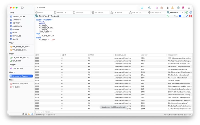Select Revenue by Regions query in sidebar

tap(21, 76)
